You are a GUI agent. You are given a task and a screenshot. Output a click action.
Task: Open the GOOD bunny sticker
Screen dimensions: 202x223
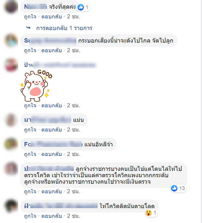(x=37, y=85)
